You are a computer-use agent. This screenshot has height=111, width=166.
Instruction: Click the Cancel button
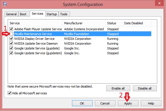tap(105, 103)
